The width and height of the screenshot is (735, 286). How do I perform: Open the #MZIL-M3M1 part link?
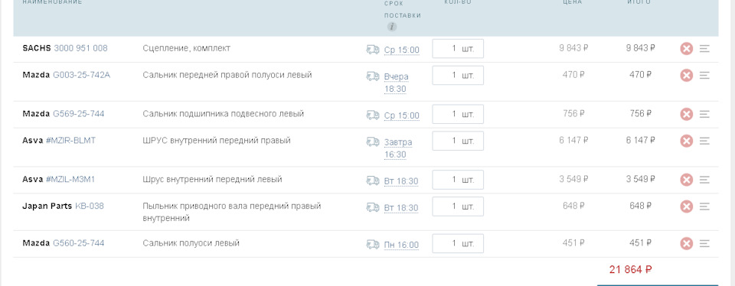[x=70, y=179]
